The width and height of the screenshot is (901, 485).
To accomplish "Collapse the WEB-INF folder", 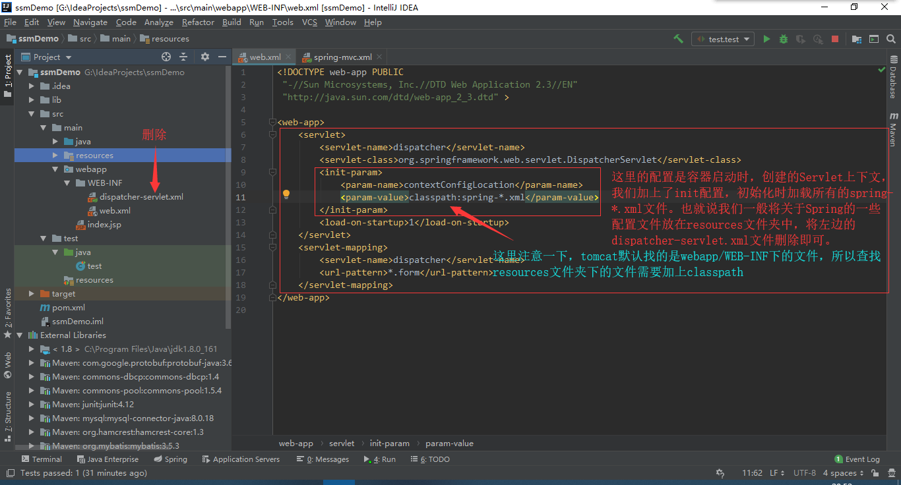I will pyautogui.click(x=67, y=183).
